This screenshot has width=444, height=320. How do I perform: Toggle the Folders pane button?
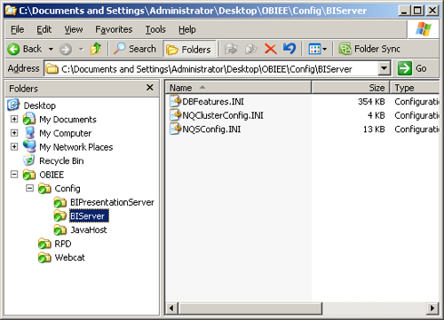coord(189,49)
